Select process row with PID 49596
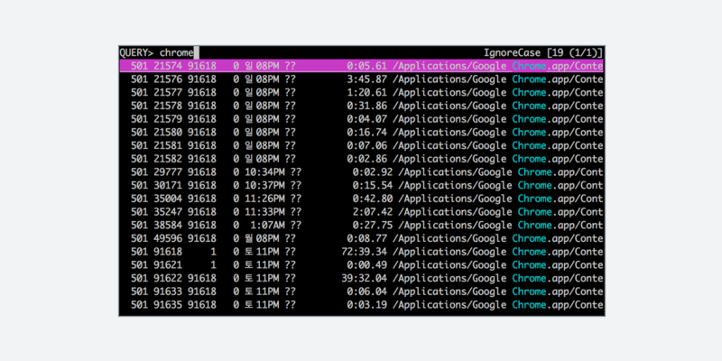Viewport: 722px width, 361px height. pyautogui.click(x=362, y=239)
